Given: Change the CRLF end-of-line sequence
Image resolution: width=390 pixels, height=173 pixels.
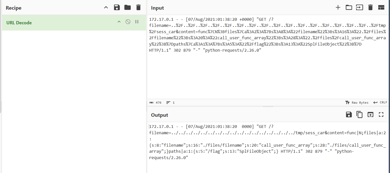Looking at the screenshot, I should tap(380, 103).
